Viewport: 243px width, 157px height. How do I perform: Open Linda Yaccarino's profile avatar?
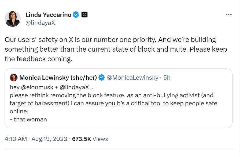(13, 19)
